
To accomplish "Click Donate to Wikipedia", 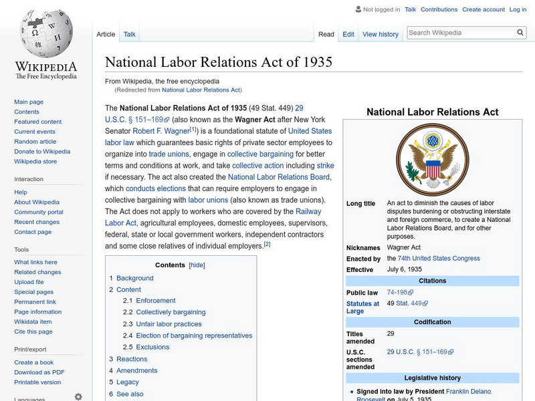I will pos(42,152).
